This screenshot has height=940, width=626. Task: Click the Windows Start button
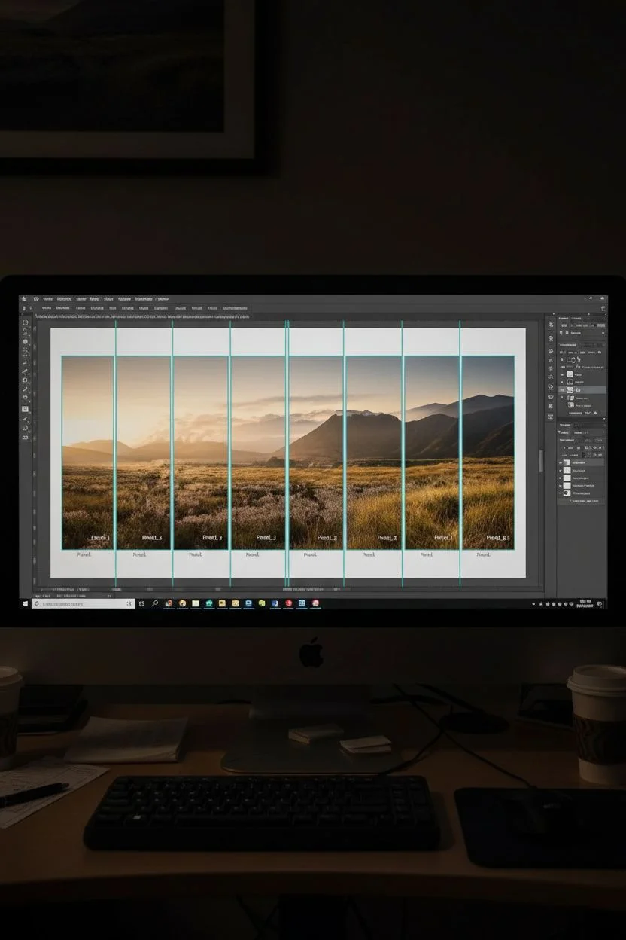(x=25, y=603)
